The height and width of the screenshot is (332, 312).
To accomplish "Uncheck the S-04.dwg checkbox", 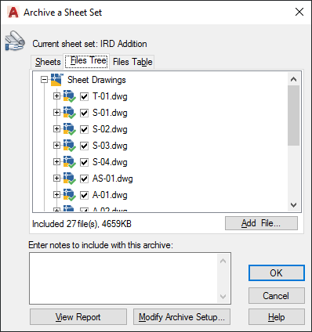I will (84, 162).
